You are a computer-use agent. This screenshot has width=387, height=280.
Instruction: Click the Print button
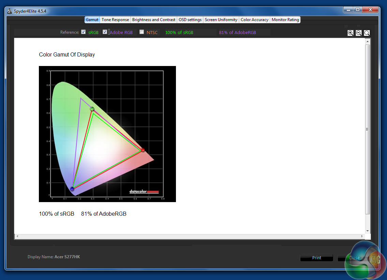click(x=317, y=258)
